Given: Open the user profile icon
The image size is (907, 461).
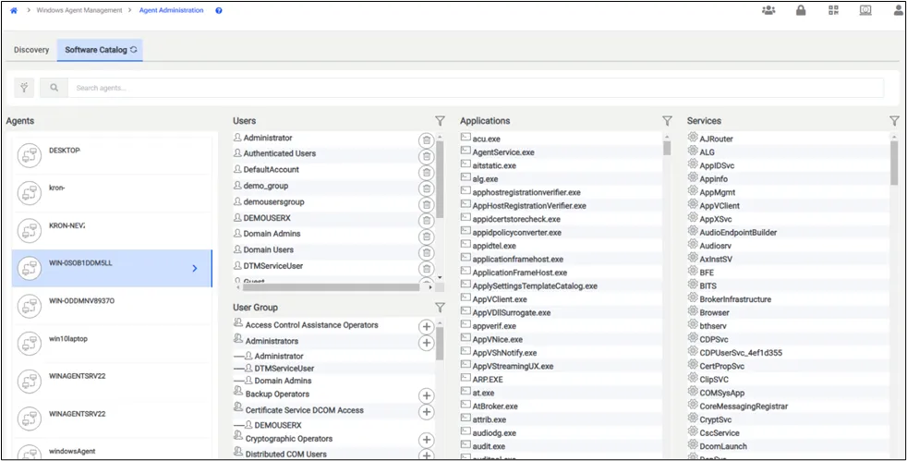Looking at the screenshot, I should 898,10.
